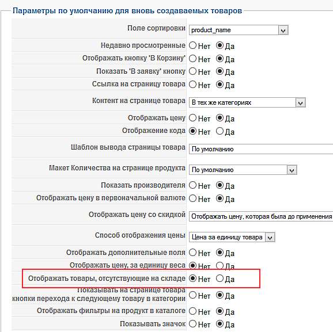Select 'Нет' for 'Отображать кнопку В Корзину'
Viewport: 333px width, 332px height.
point(192,59)
